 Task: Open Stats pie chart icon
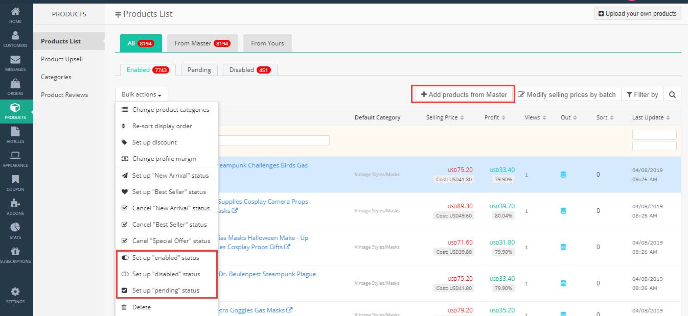pos(15,231)
